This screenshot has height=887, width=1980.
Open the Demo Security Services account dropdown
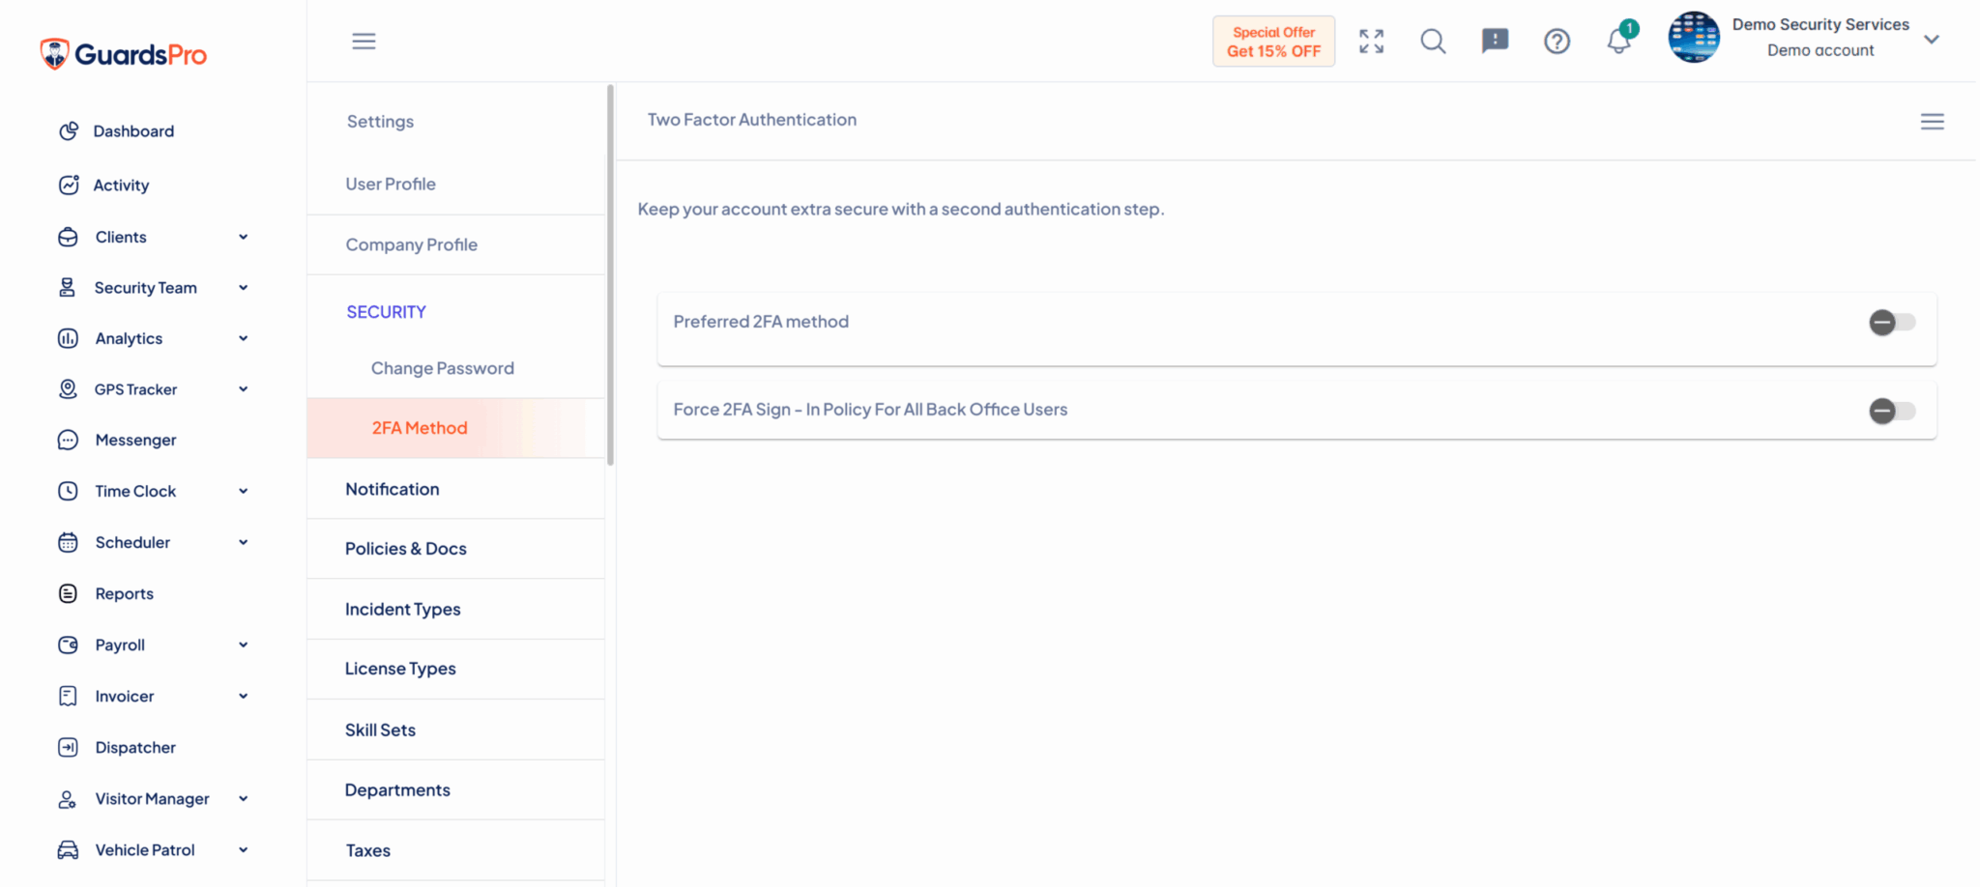pyautogui.click(x=1931, y=40)
